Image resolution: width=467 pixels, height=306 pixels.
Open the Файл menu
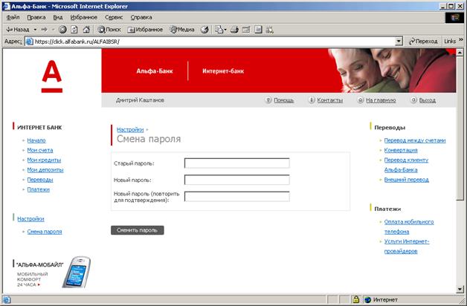coord(13,17)
